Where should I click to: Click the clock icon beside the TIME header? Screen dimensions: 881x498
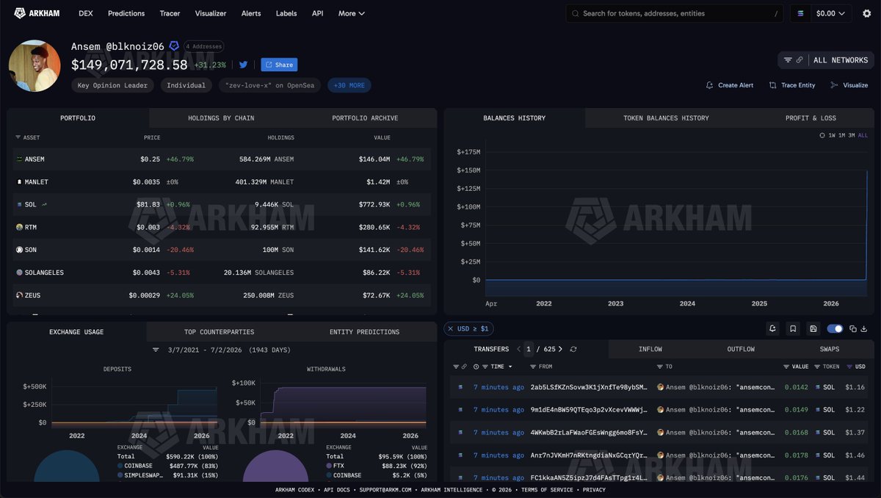point(476,367)
